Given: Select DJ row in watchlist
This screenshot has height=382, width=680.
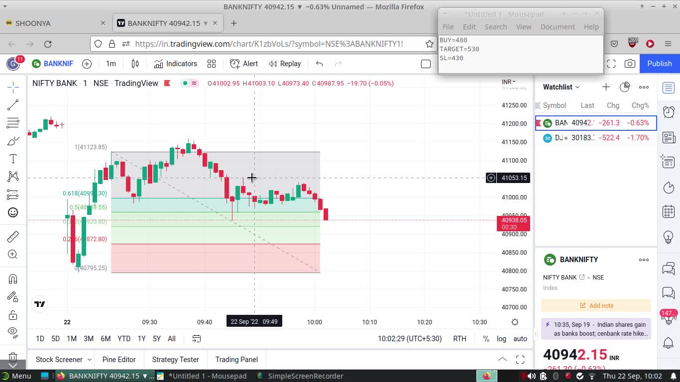Looking at the screenshot, I should point(596,138).
